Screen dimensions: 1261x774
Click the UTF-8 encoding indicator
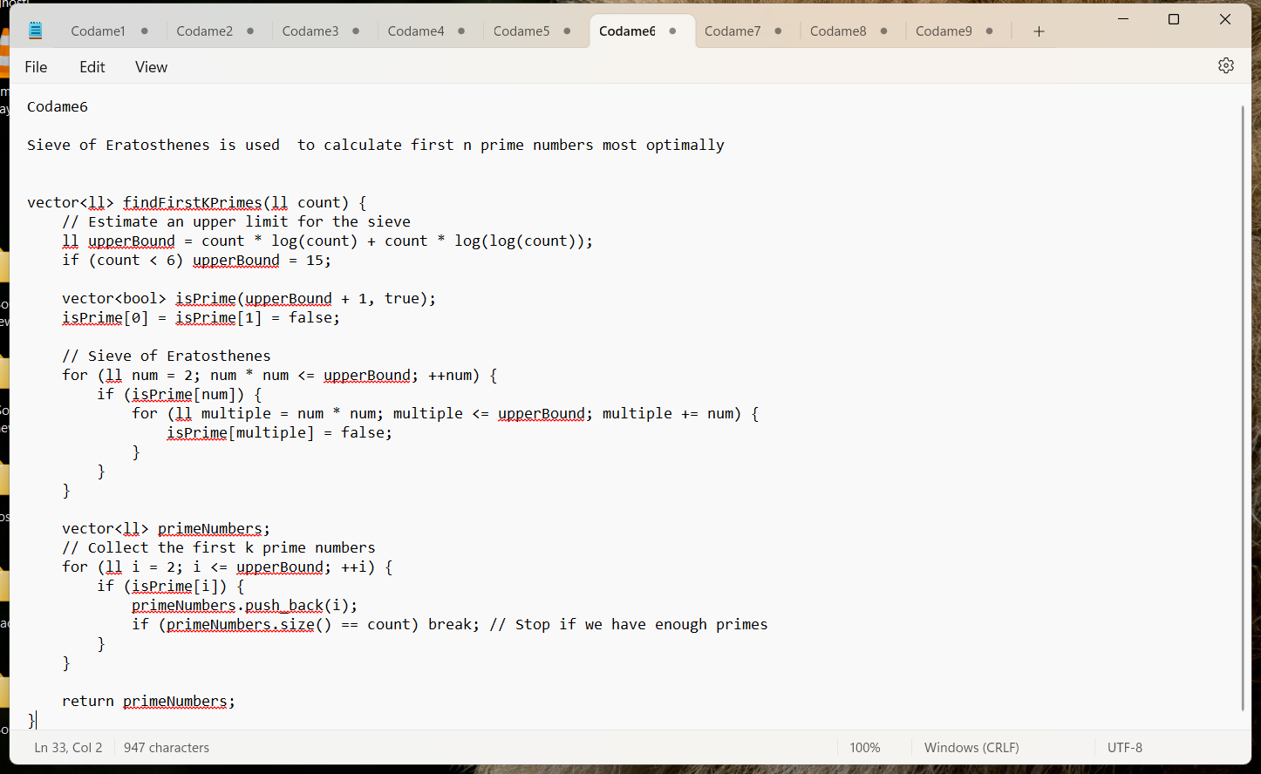click(x=1125, y=748)
